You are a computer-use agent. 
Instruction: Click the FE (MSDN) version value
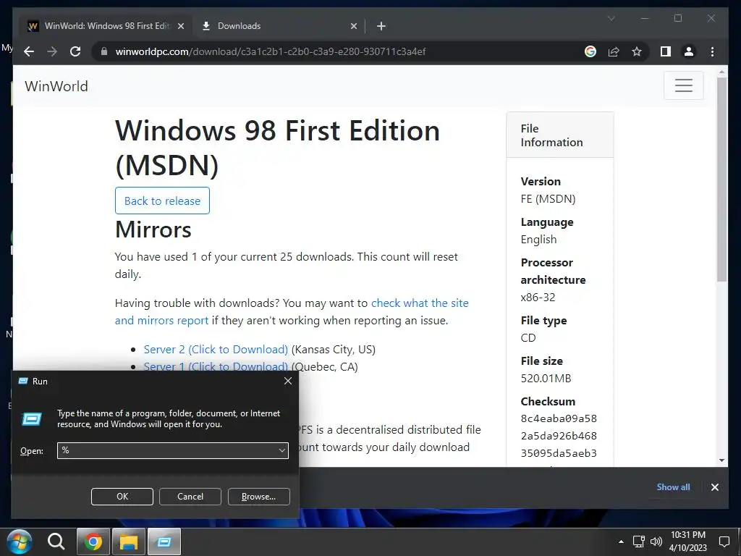point(549,199)
